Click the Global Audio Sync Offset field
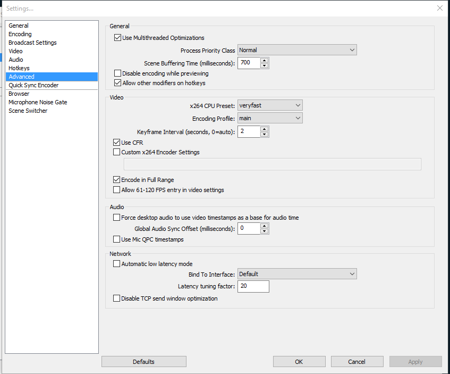Viewport: 450px width, 374px height. click(x=249, y=229)
